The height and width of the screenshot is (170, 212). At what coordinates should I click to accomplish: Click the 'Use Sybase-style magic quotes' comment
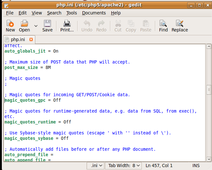coord(88,133)
